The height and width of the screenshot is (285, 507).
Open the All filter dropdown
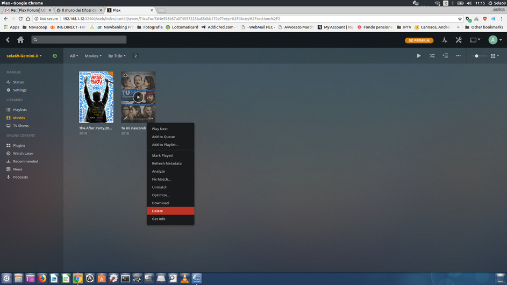click(x=74, y=56)
